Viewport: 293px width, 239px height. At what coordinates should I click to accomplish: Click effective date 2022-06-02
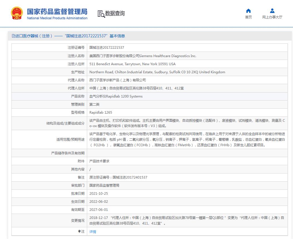99,202
